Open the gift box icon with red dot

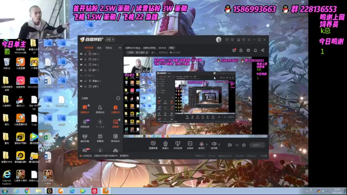(234, 50)
